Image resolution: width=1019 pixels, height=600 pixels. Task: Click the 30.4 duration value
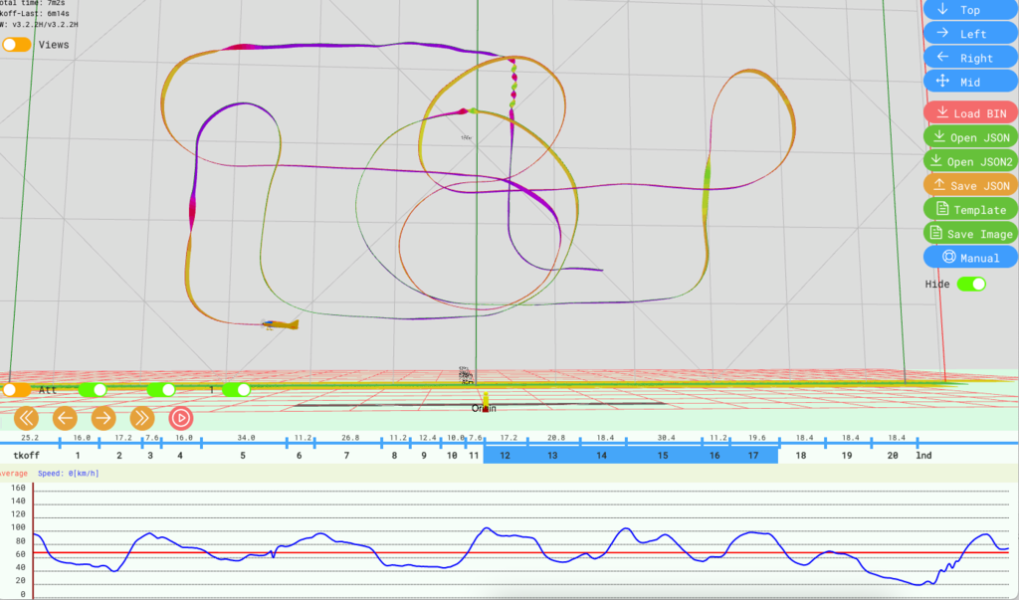(666, 438)
